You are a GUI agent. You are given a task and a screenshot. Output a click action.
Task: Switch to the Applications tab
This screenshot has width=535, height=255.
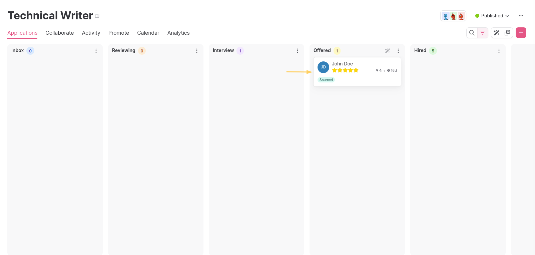tap(22, 33)
